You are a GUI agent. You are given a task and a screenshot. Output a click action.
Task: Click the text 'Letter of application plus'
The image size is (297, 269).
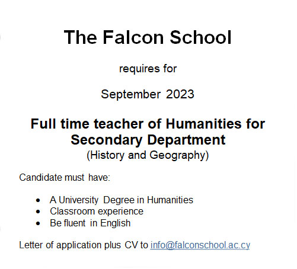tap(70, 245)
